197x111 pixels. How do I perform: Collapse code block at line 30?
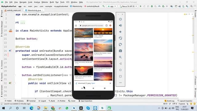(14, 75)
